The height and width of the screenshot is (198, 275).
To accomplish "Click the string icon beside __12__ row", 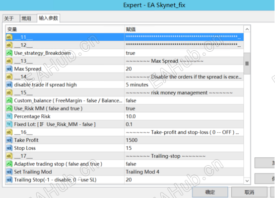I will [9, 45].
